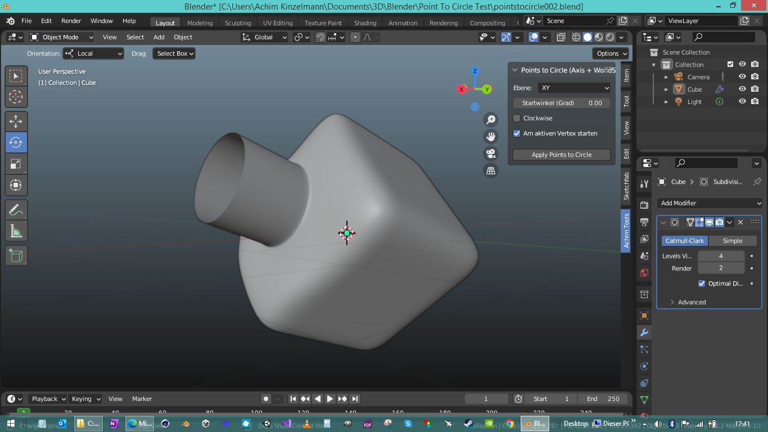Select the Scale tool
Screen dimensions: 768x432
tap(16, 164)
